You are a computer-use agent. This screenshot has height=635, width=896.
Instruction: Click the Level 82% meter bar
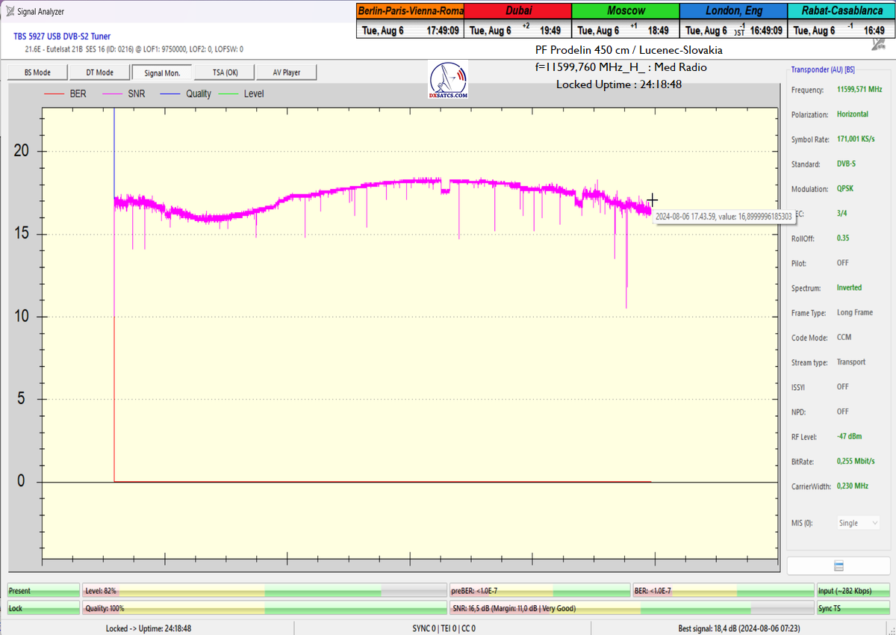pos(264,591)
